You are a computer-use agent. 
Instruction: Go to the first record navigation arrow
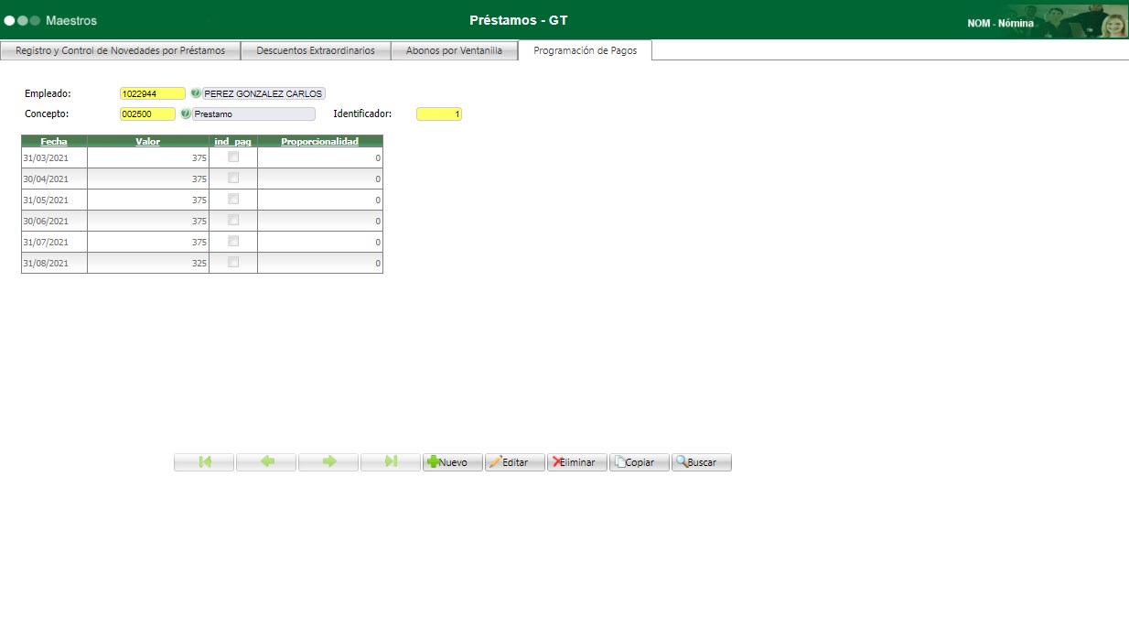pyautogui.click(x=204, y=462)
